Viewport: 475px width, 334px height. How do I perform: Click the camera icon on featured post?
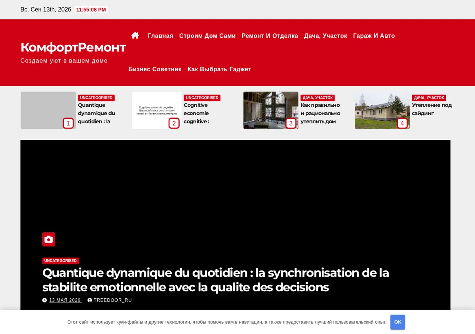tap(49, 239)
